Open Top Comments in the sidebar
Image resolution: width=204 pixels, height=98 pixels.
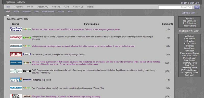(189, 21)
